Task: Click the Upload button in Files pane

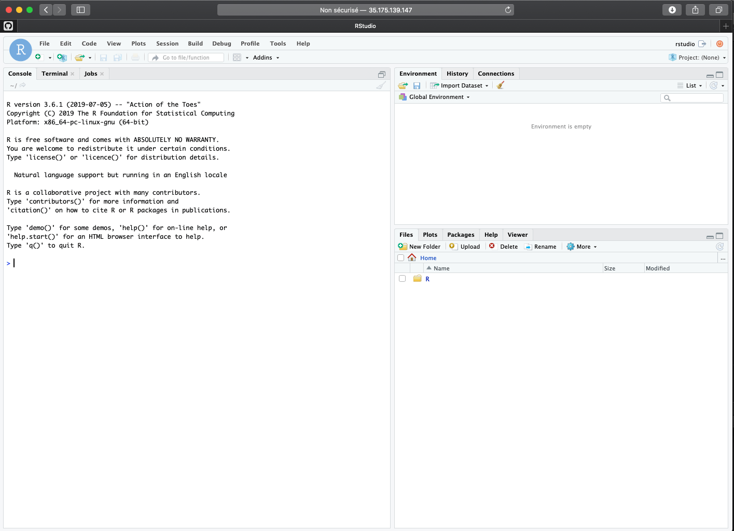Action: coord(464,247)
